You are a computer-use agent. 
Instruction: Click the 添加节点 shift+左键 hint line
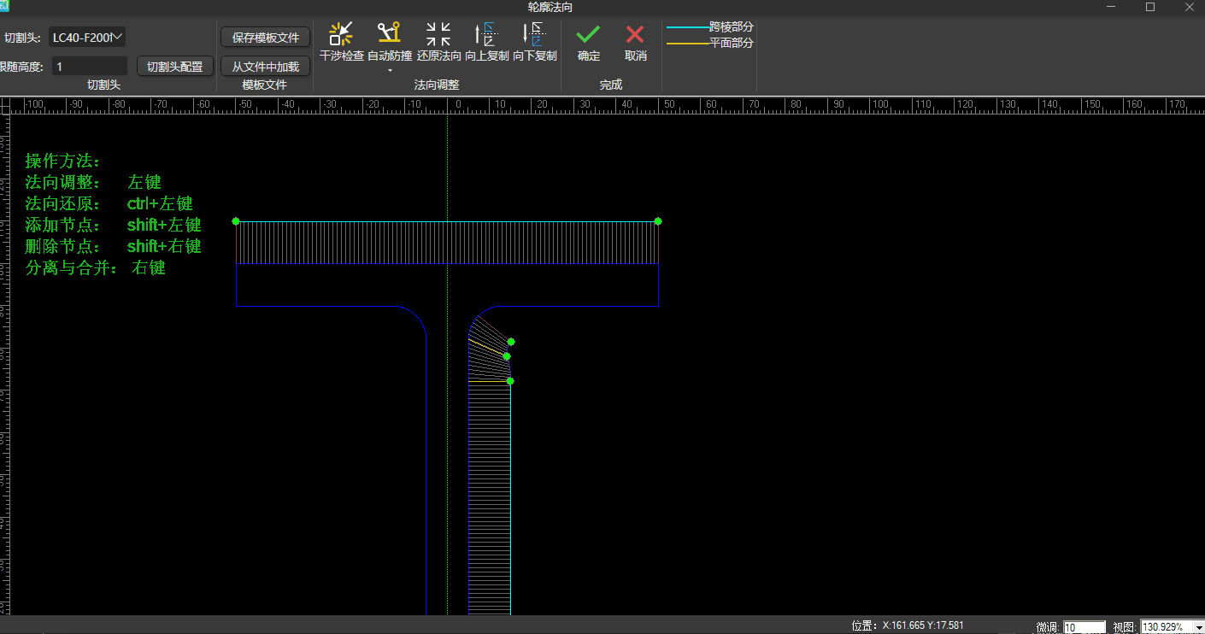coord(114,225)
